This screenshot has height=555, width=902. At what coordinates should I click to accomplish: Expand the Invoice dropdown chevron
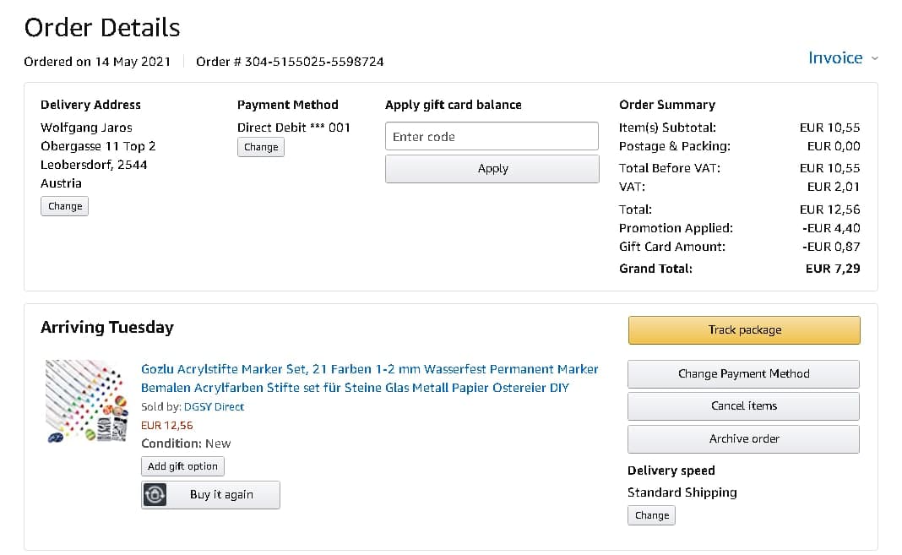[x=874, y=58]
